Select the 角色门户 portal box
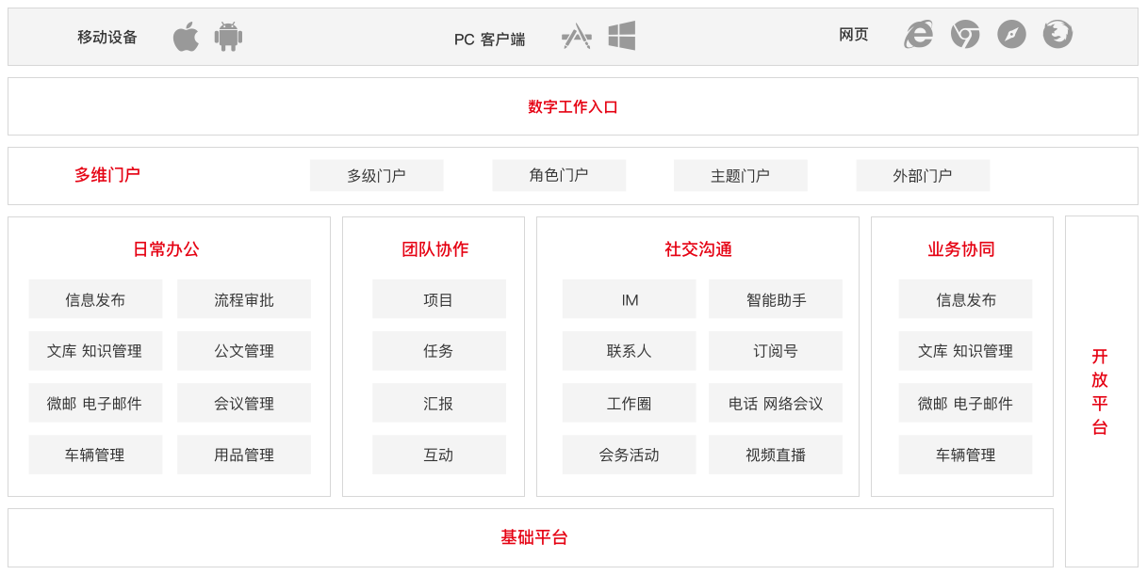Image resolution: width=1147 pixels, height=575 pixels. pyautogui.click(x=559, y=175)
